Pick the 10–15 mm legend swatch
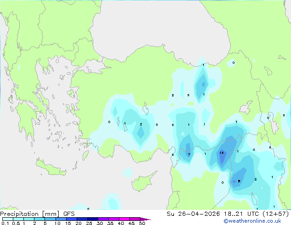Screen dimensions: 291x225 click(61, 219)
